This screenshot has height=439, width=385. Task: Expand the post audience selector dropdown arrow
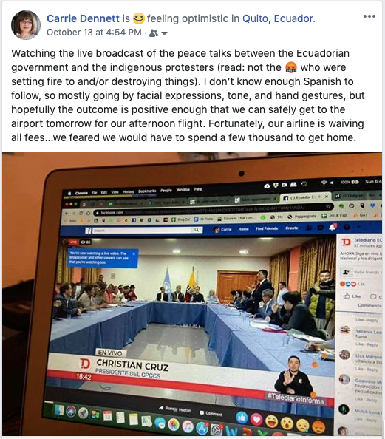pyautogui.click(x=165, y=33)
